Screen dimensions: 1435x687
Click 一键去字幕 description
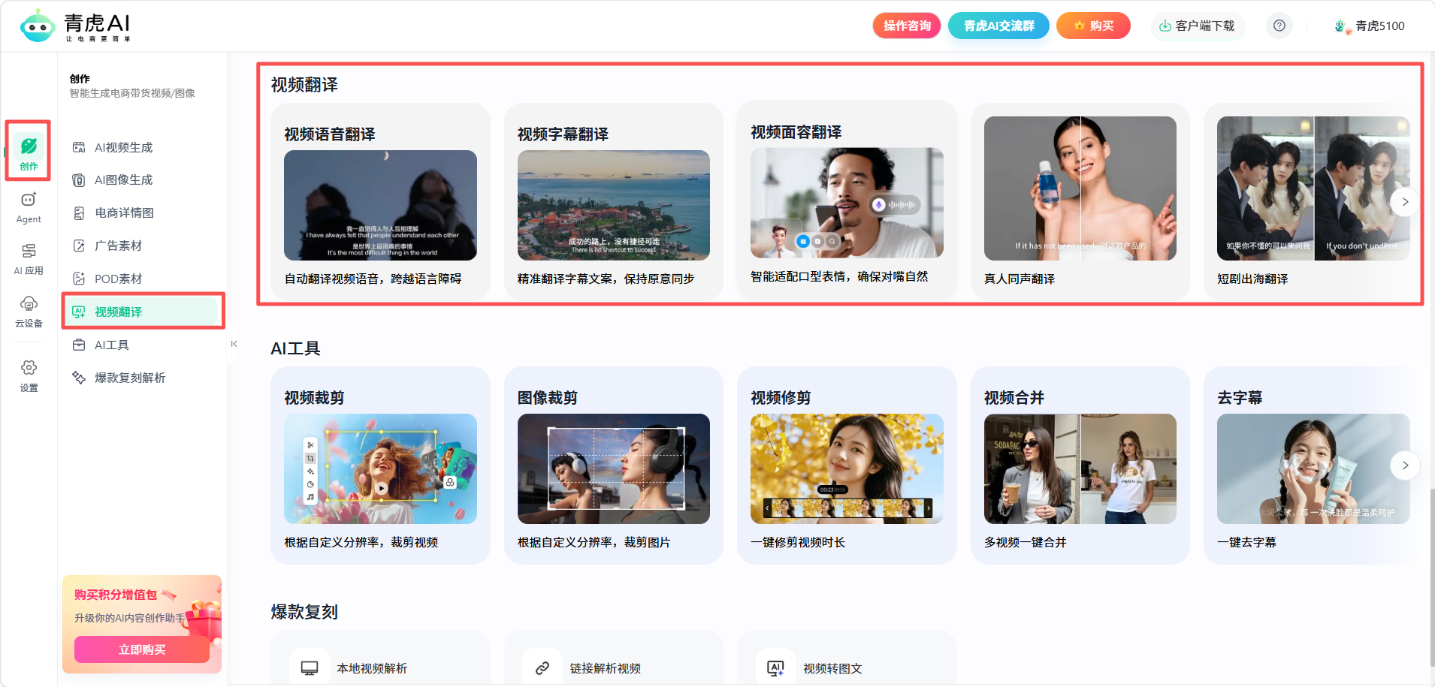click(x=1246, y=542)
